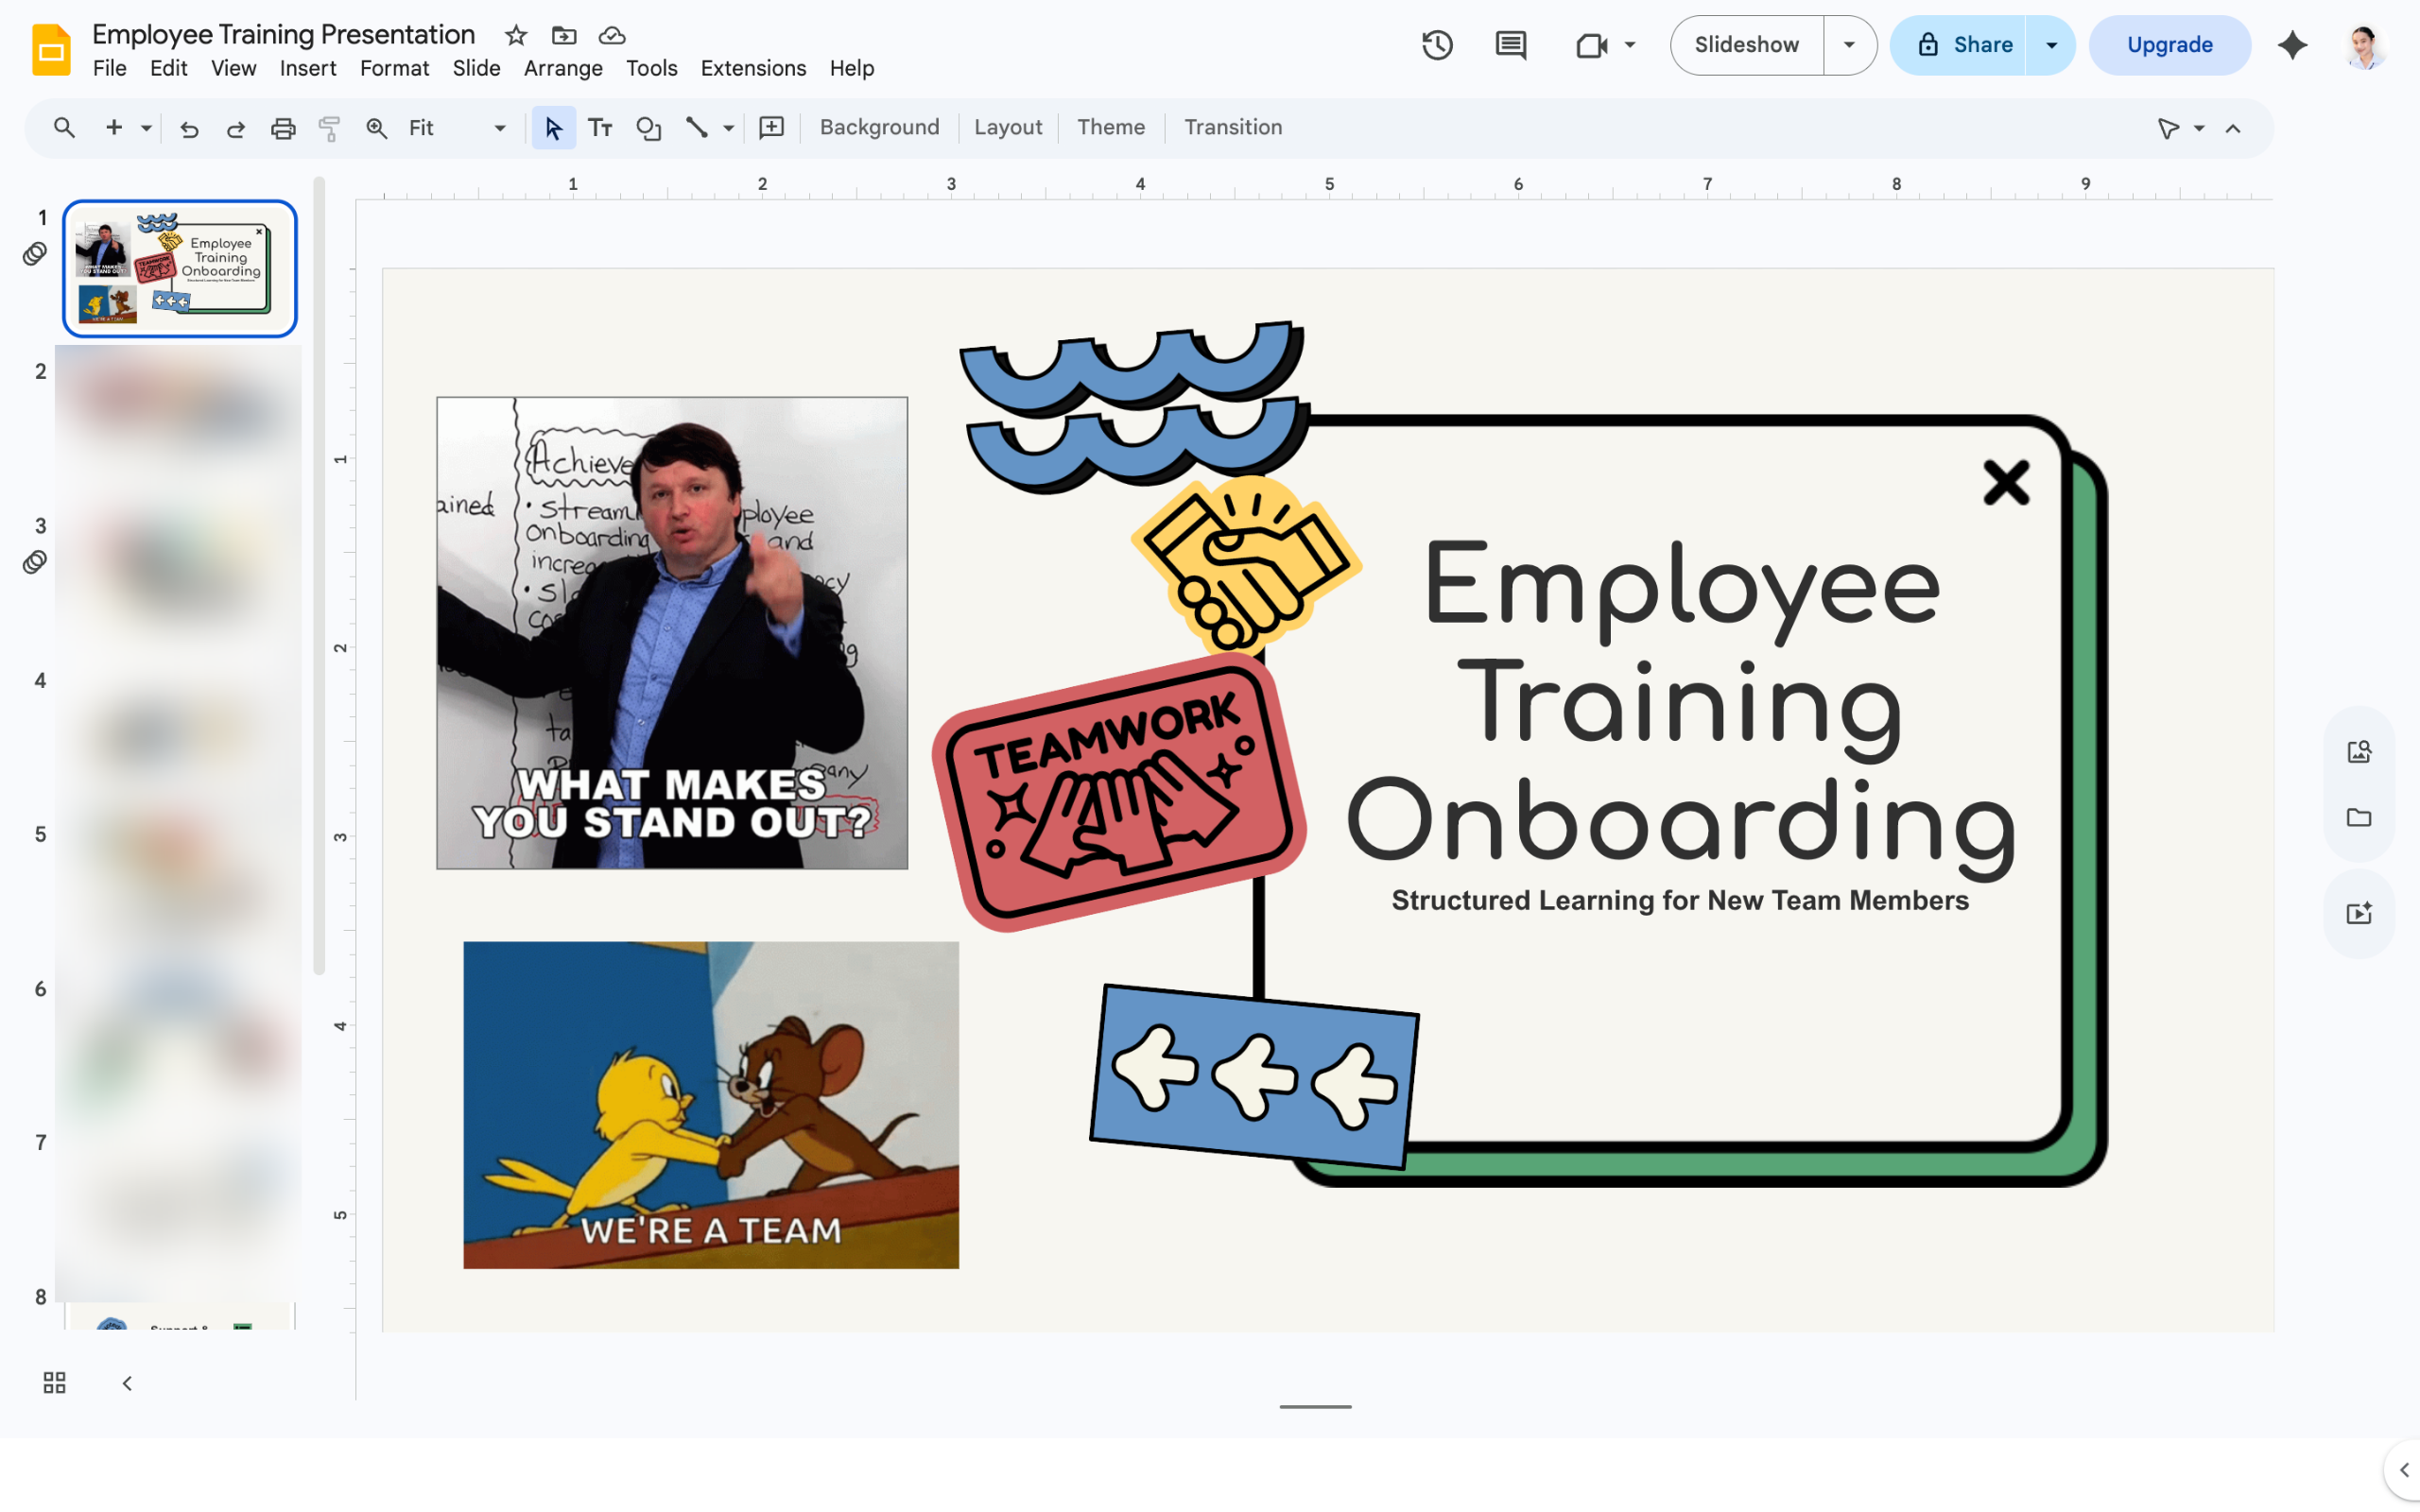Open the Arrange menu
This screenshot has height=1512, width=2420.
[x=563, y=68]
